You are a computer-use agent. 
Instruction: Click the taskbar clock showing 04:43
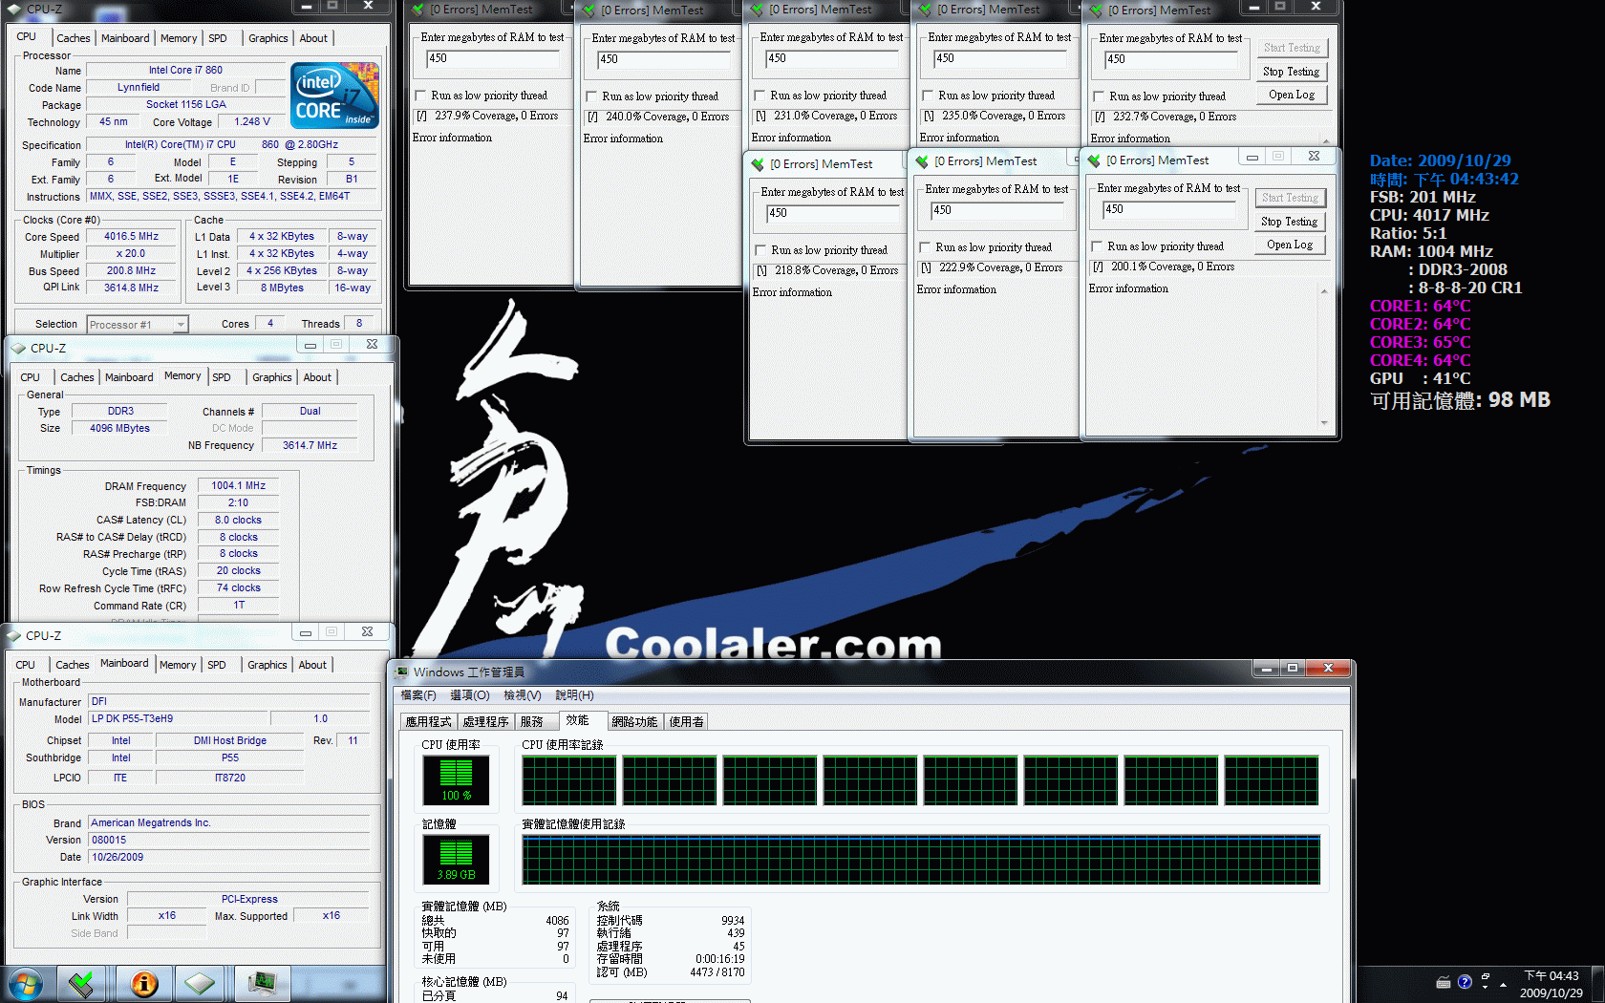(1551, 984)
